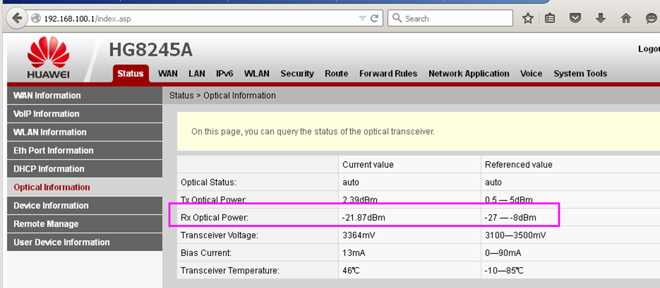Click the chat smiley icon in the toolbar
660x288 pixels.
651,19
